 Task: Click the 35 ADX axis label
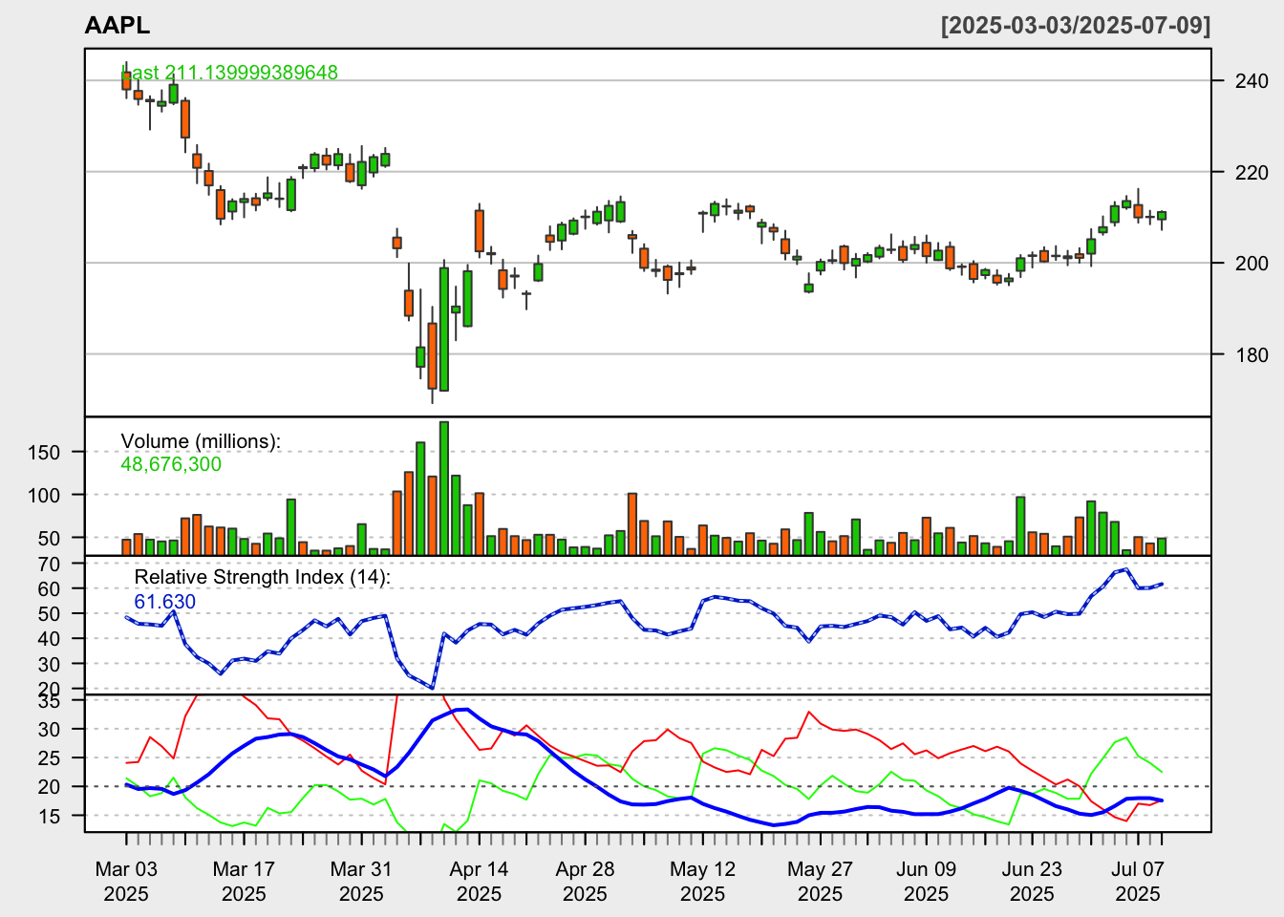click(x=50, y=701)
